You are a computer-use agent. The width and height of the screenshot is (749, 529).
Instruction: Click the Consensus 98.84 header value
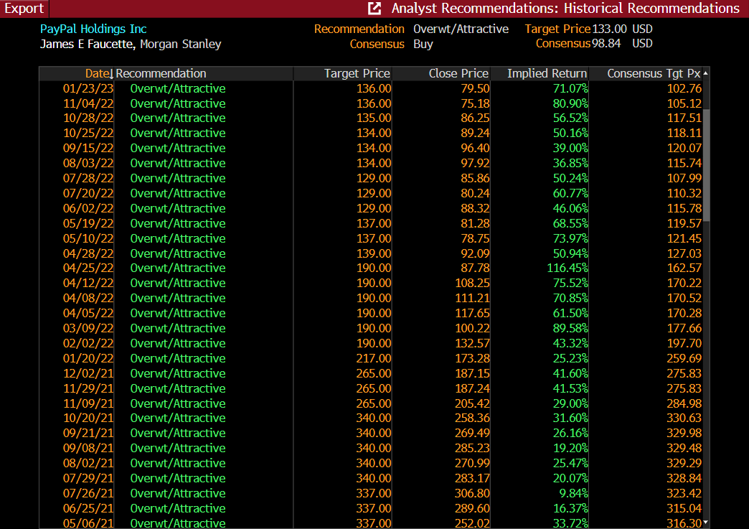point(606,44)
